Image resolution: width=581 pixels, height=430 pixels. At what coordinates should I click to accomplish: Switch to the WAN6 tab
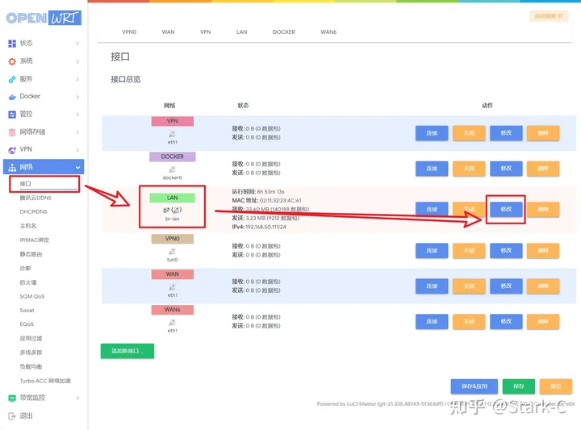(328, 31)
